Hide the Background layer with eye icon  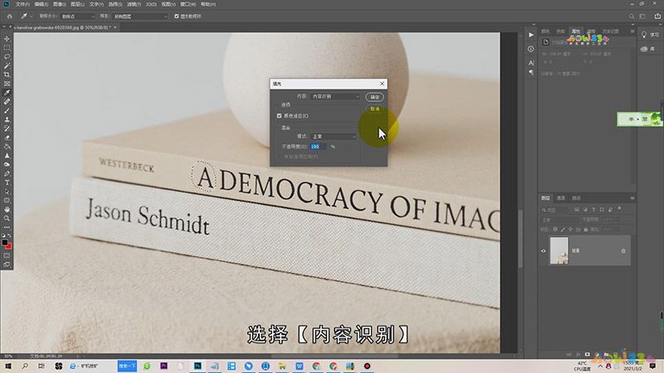(544, 251)
